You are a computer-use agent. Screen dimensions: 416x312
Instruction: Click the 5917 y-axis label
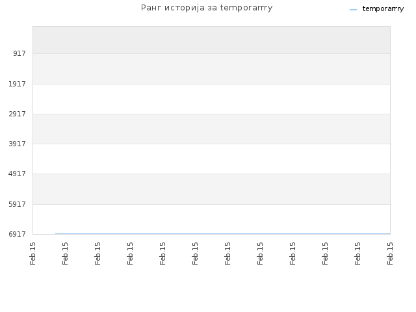click(x=17, y=204)
